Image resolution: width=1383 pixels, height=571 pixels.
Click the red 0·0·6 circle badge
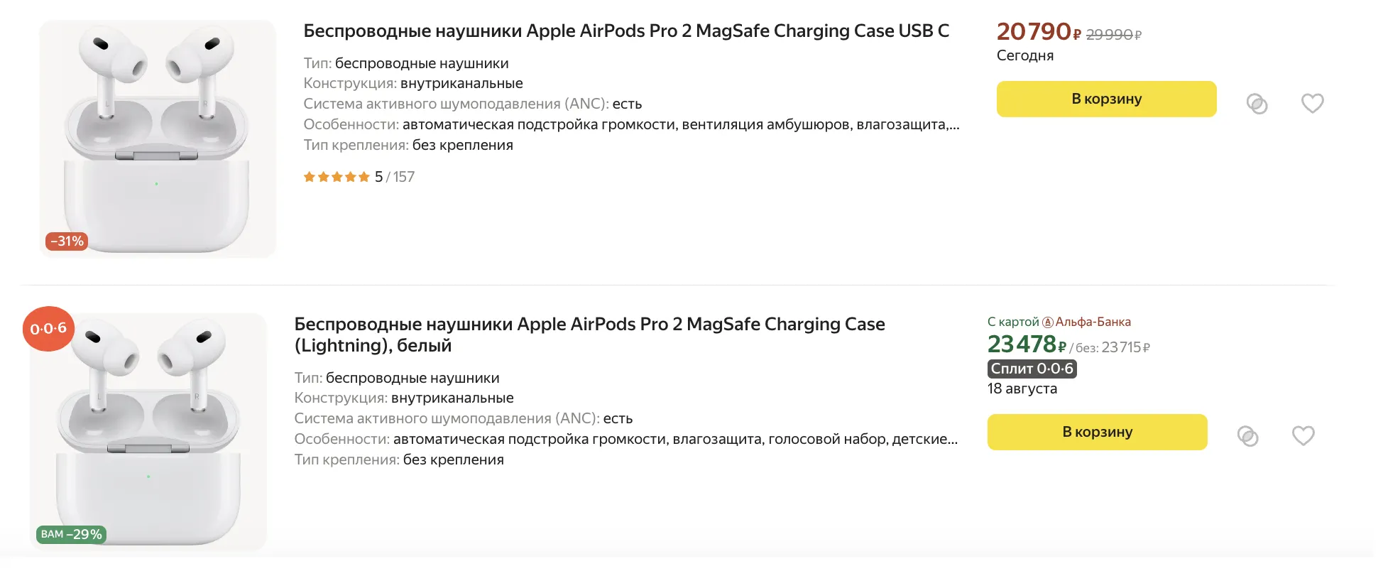click(x=48, y=329)
